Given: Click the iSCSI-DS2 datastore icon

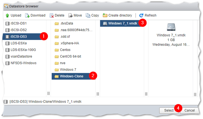Looking at the screenshot, I should [7, 30].
